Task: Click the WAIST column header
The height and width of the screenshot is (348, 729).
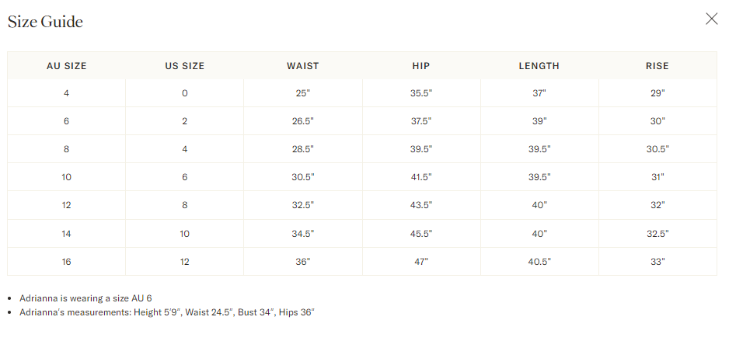Action: click(303, 66)
